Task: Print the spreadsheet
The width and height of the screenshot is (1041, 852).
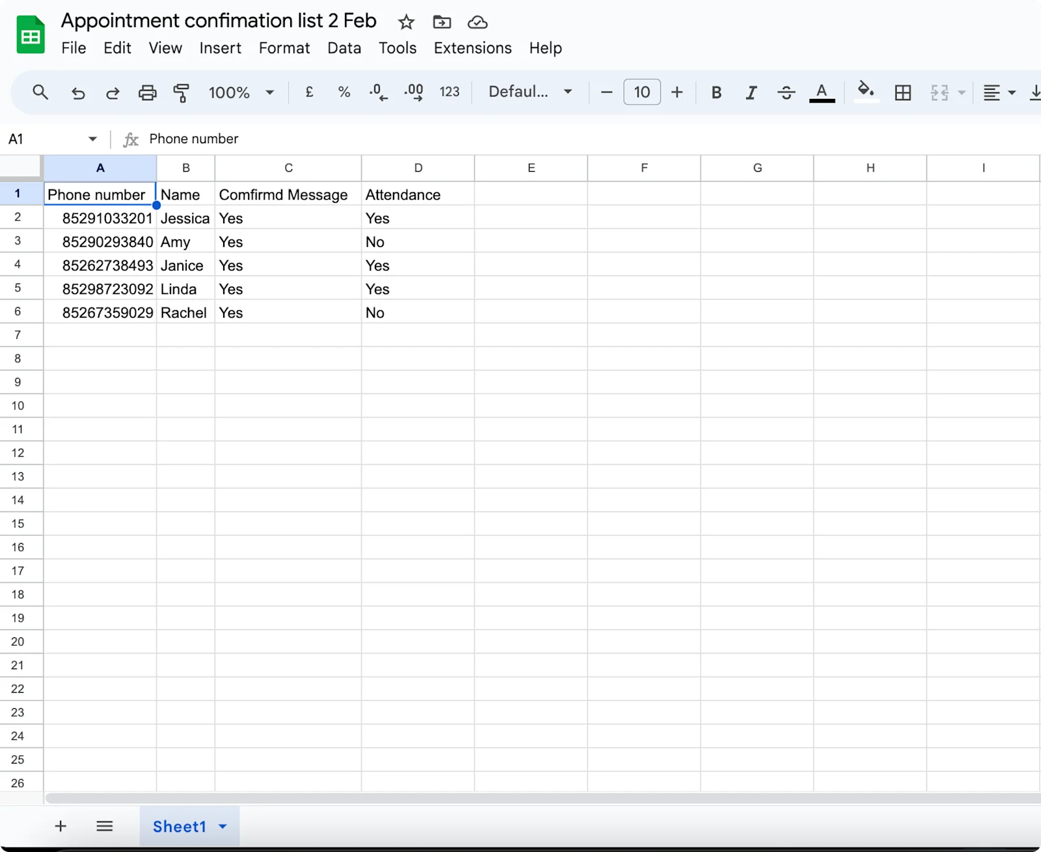Action: click(147, 92)
